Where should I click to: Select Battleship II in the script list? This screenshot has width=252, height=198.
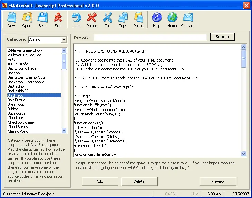(20, 91)
